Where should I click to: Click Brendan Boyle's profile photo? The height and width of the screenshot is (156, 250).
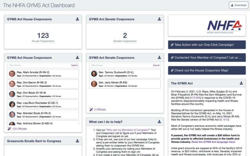(12, 115)
